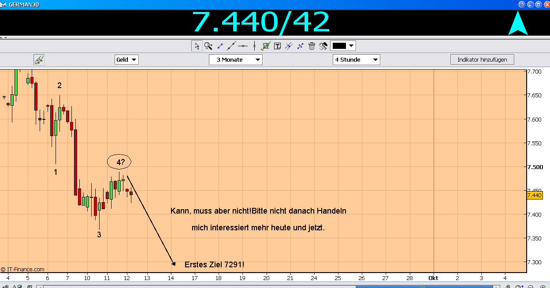Click the restore-back button in the title bar
Image resolution: width=550 pixels, height=288 pixels.
pos(522,4)
